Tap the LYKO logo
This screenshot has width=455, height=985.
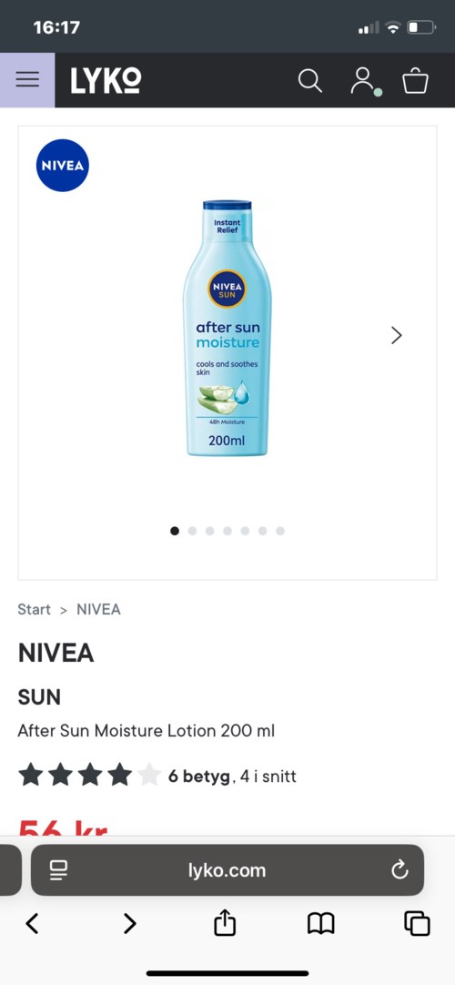(x=106, y=80)
